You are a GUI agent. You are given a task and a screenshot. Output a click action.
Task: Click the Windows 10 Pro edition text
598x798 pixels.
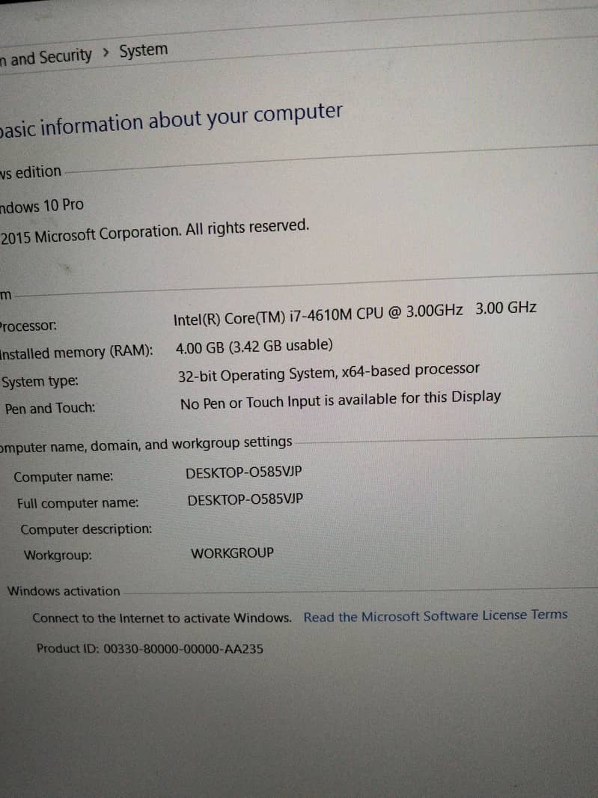(42, 206)
